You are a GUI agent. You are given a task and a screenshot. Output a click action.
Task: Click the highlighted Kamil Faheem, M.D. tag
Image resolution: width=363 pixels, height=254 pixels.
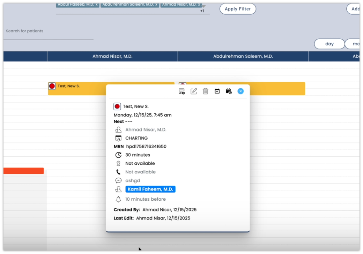click(150, 189)
